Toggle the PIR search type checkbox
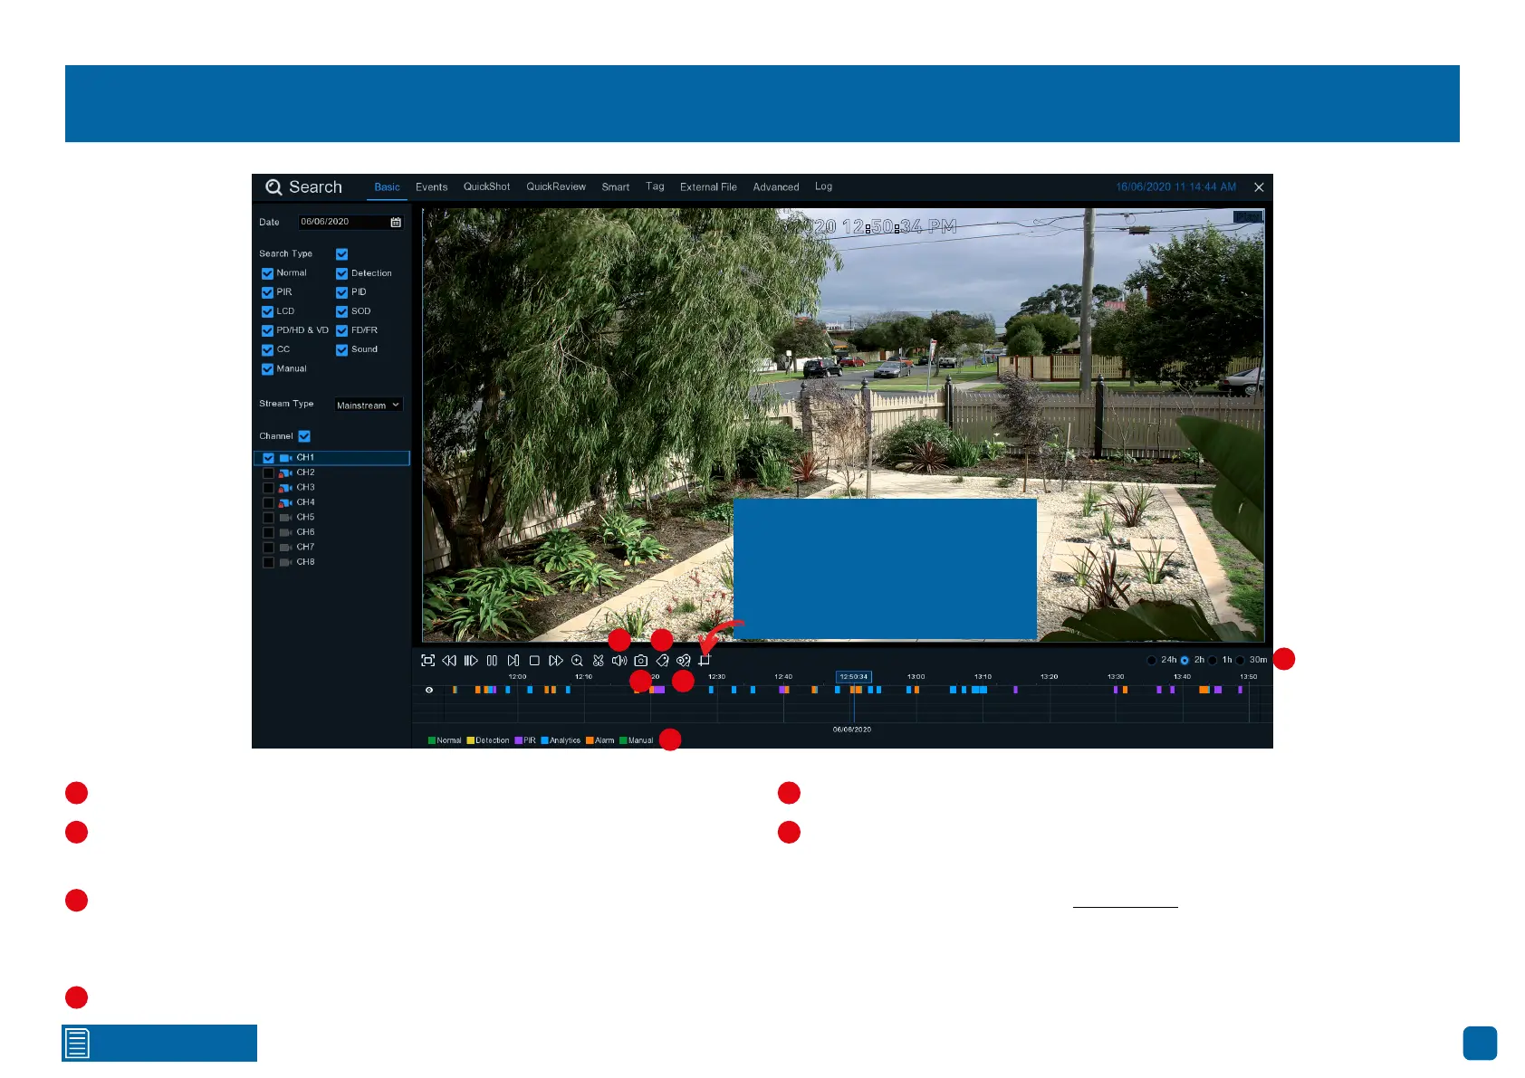1525x1078 pixels. pyautogui.click(x=267, y=292)
